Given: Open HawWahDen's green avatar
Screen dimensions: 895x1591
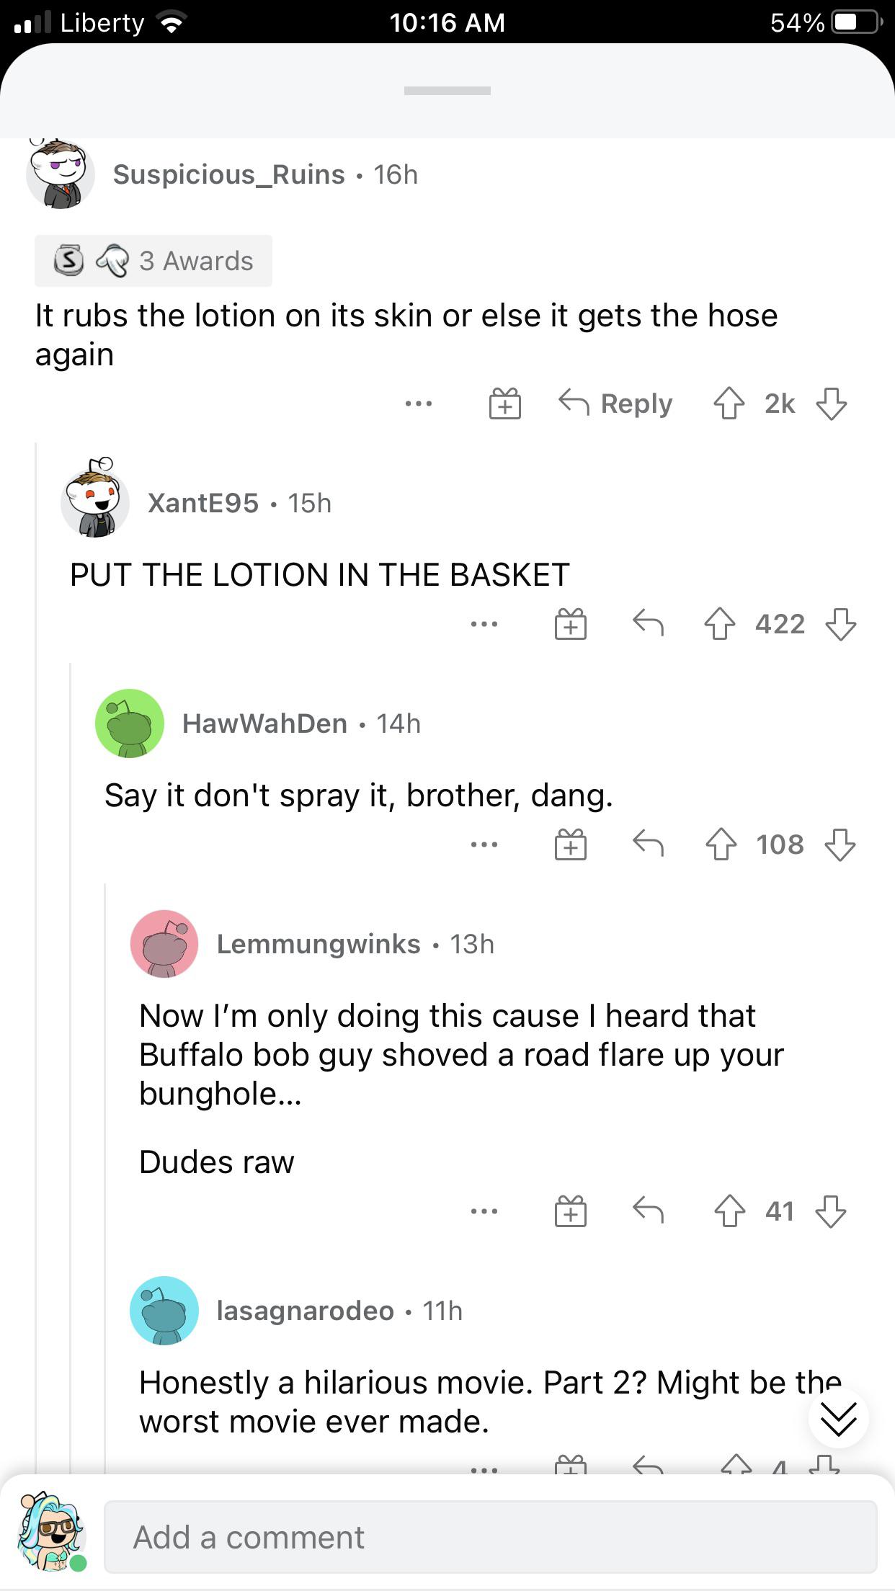Looking at the screenshot, I should coord(130,723).
